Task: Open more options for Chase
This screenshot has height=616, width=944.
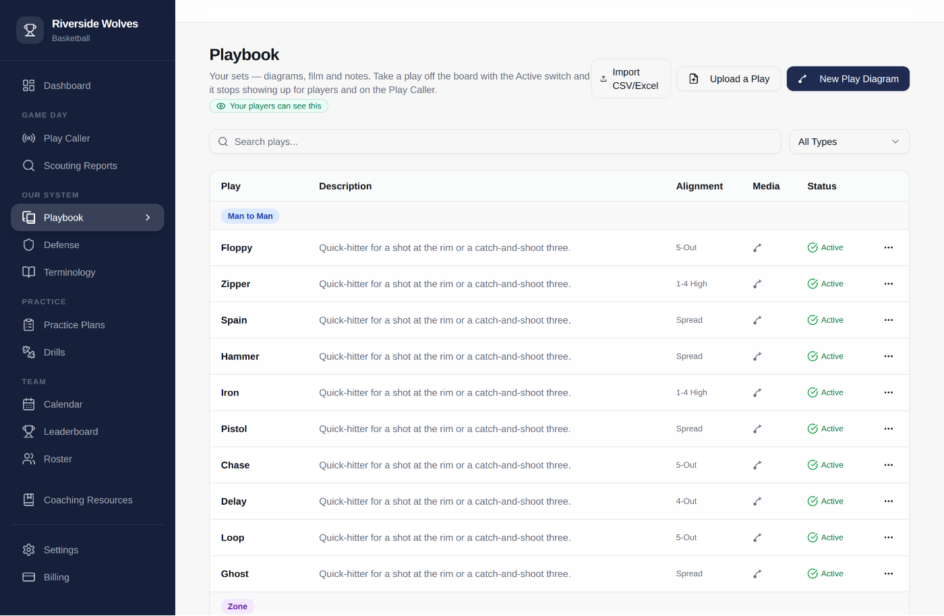Action: click(889, 465)
